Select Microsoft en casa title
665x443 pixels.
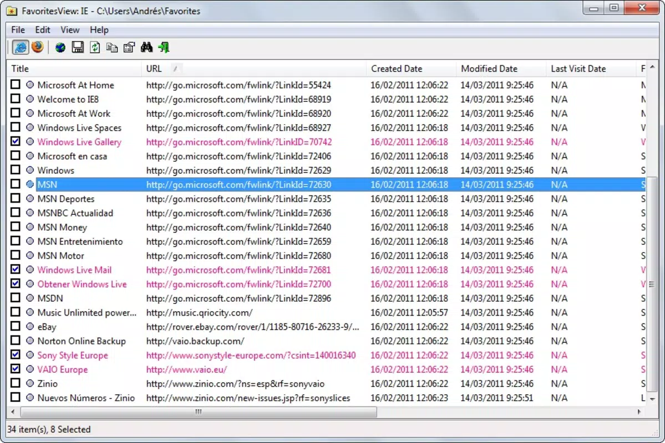(72, 156)
